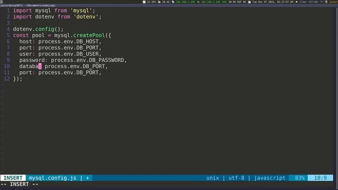Click the '-- INSERT --' message on command line
The width and height of the screenshot is (338, 190).
coord(20,184)
